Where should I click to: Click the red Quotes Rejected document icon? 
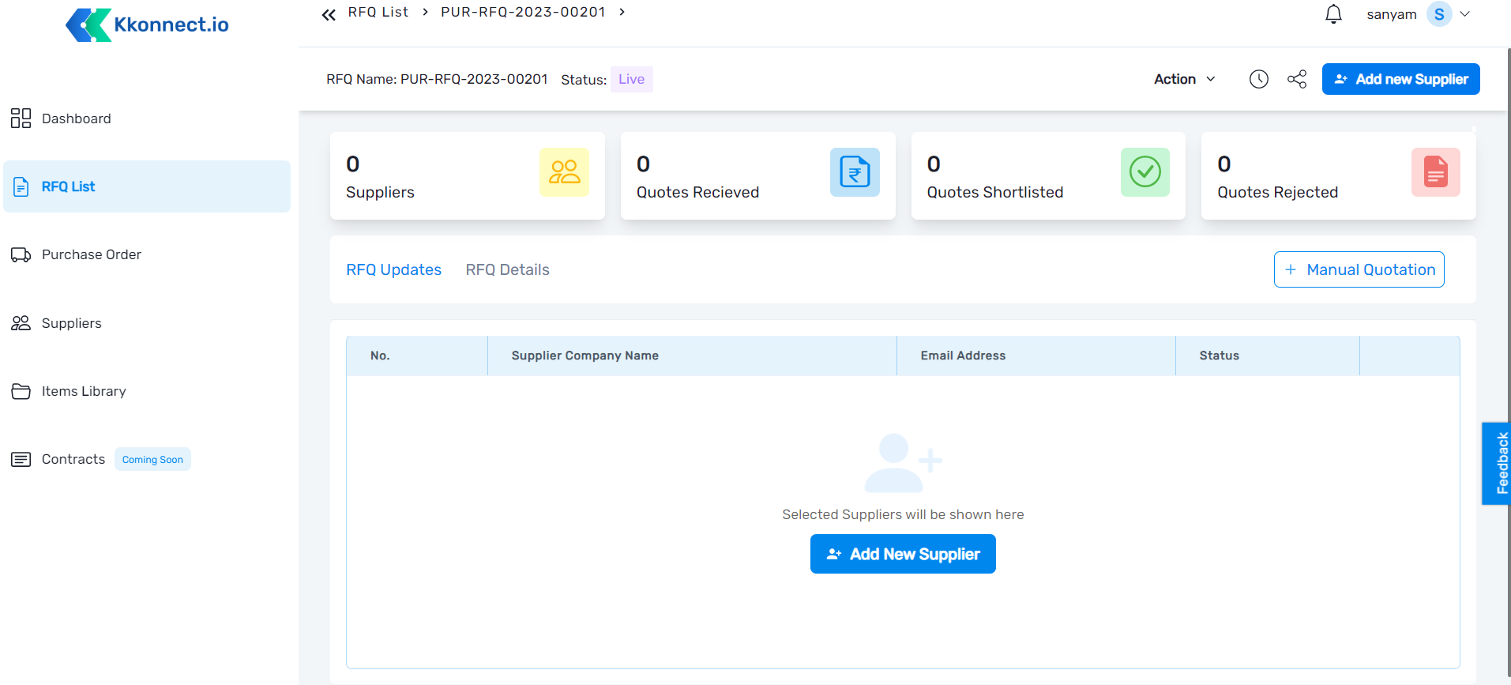pos(1435,172)
